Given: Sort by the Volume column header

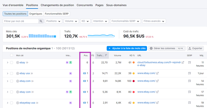Looking at the screenshot, I should [x=118, y=56].
